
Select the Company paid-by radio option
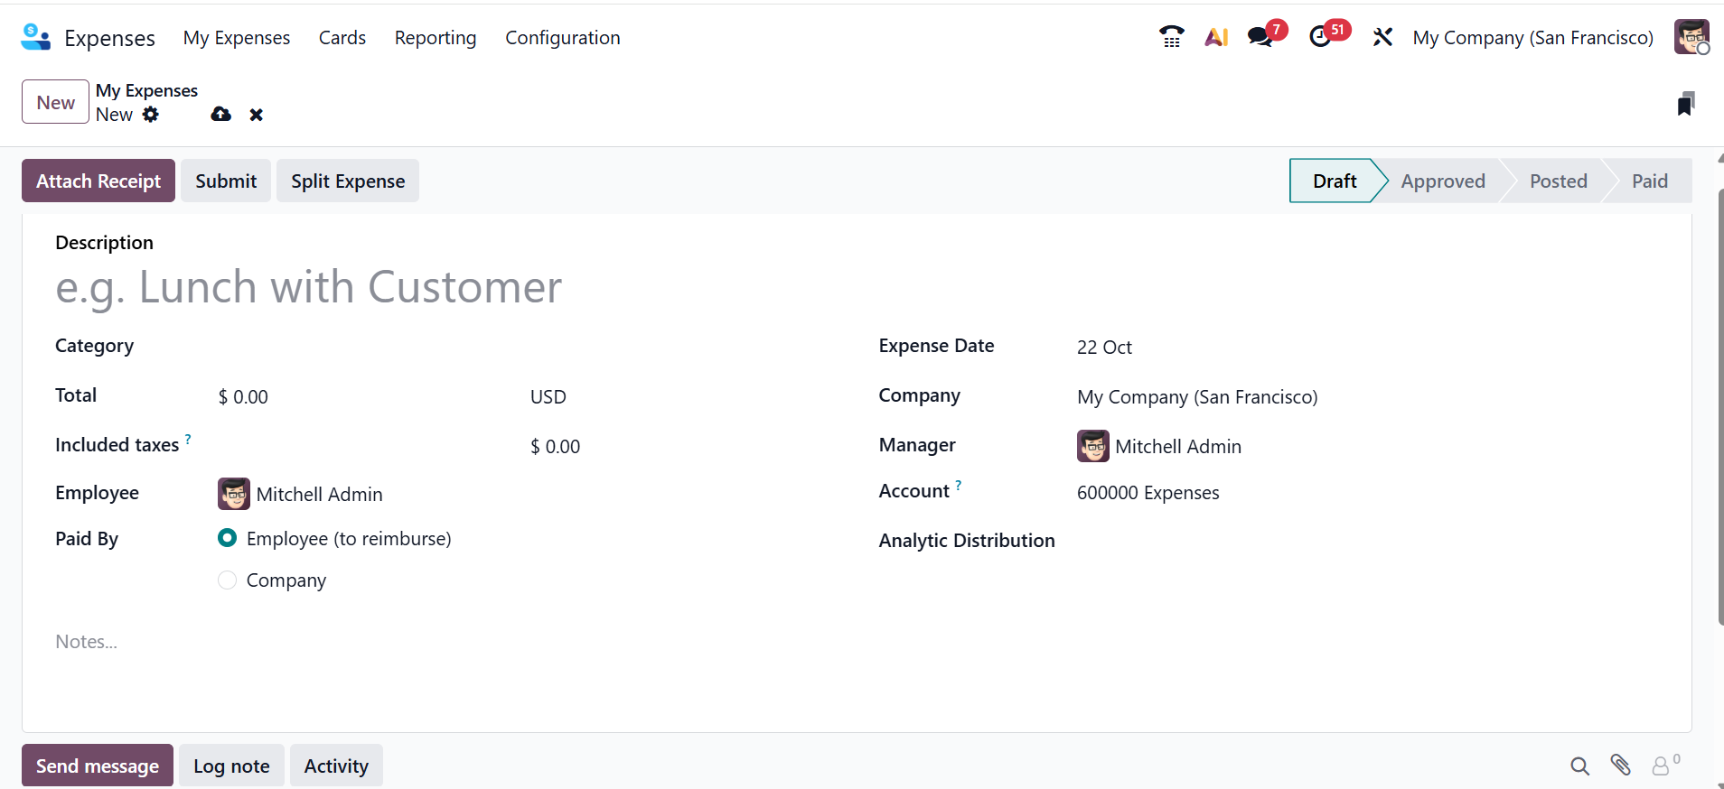click(228, 580)
